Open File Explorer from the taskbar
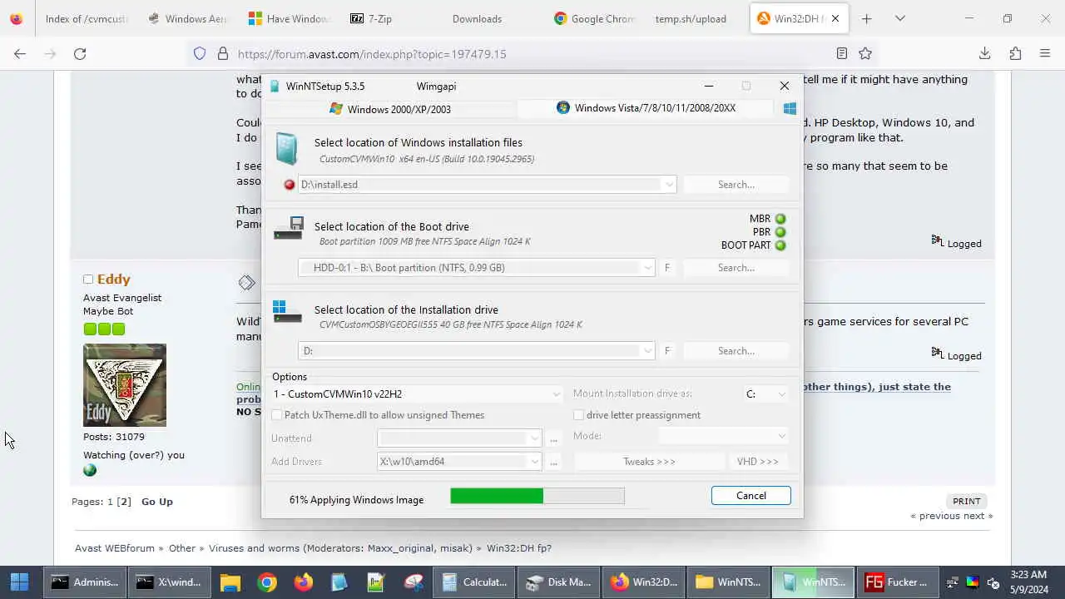 point(230,582)
